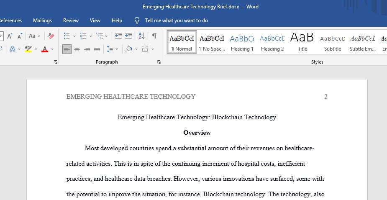Open Line and Paragraph Spacing icon
This screenshot has width=387, height=200.
(110, 49)
